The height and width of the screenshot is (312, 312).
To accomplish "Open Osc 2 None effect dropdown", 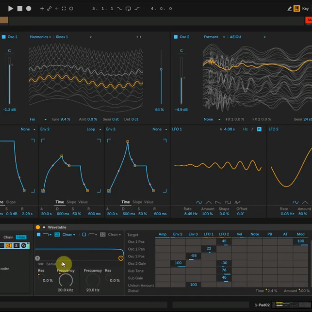I will [x=212, y=119].
